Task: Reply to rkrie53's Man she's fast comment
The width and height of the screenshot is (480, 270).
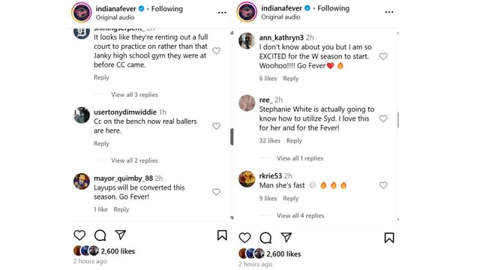Action: pos(290,198)
